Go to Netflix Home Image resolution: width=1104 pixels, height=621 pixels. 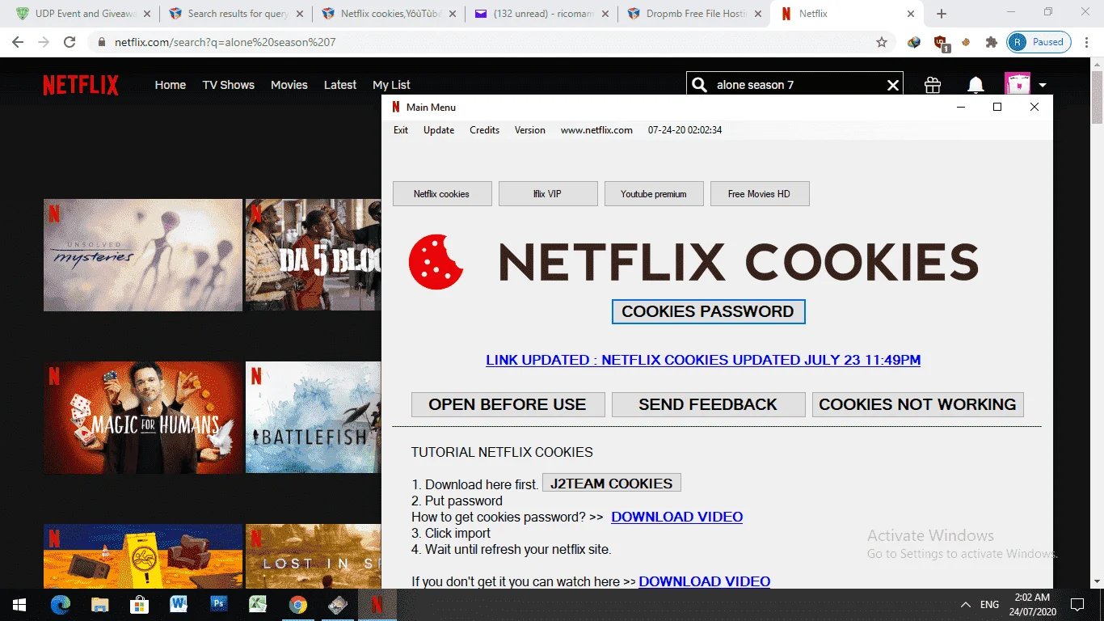171,85
